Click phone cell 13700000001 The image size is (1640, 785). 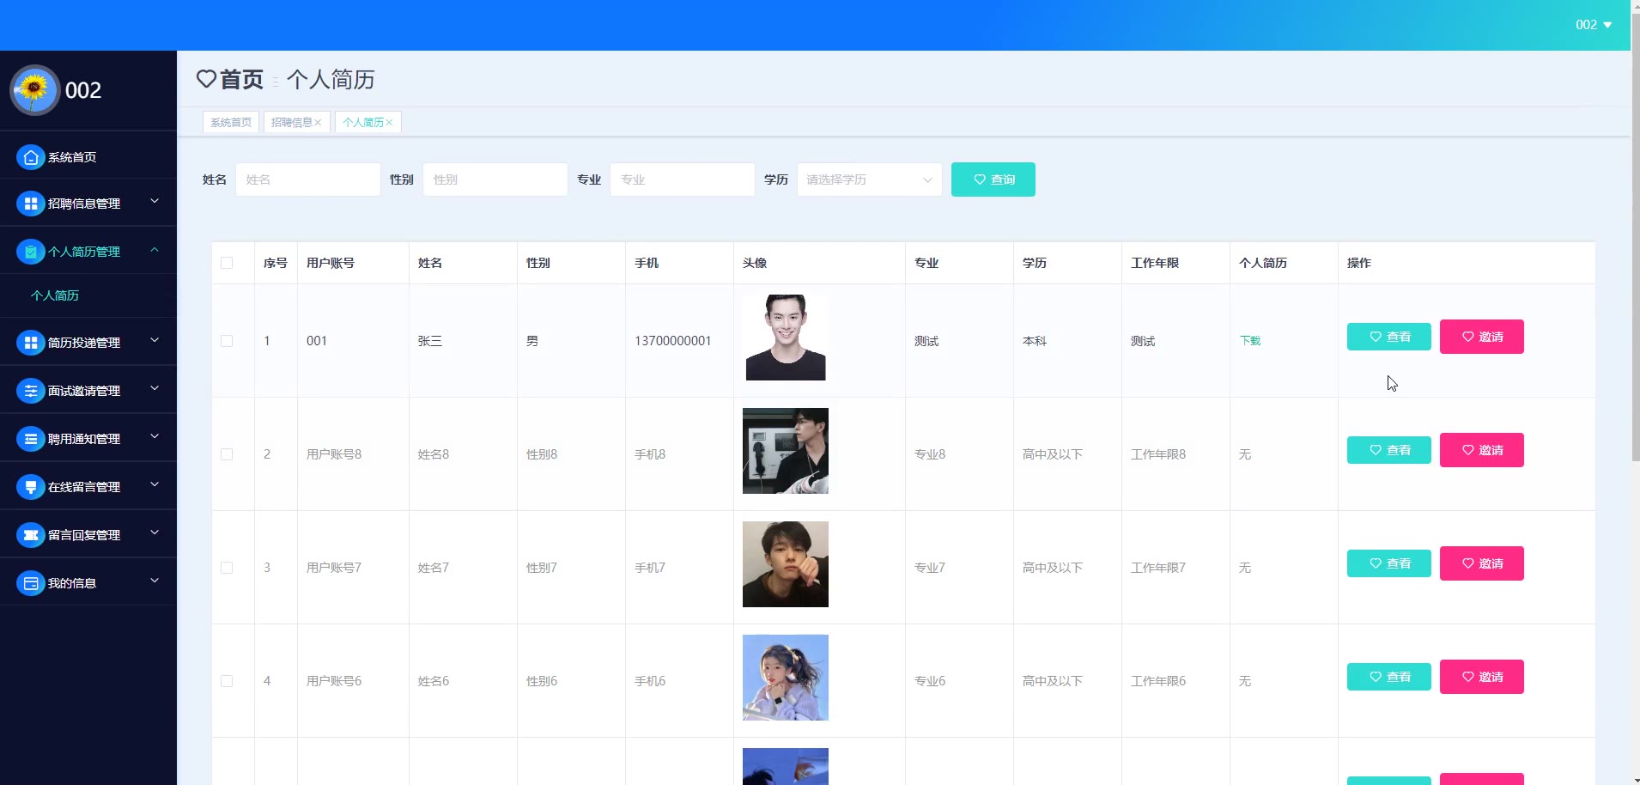(x=673, y=341)
